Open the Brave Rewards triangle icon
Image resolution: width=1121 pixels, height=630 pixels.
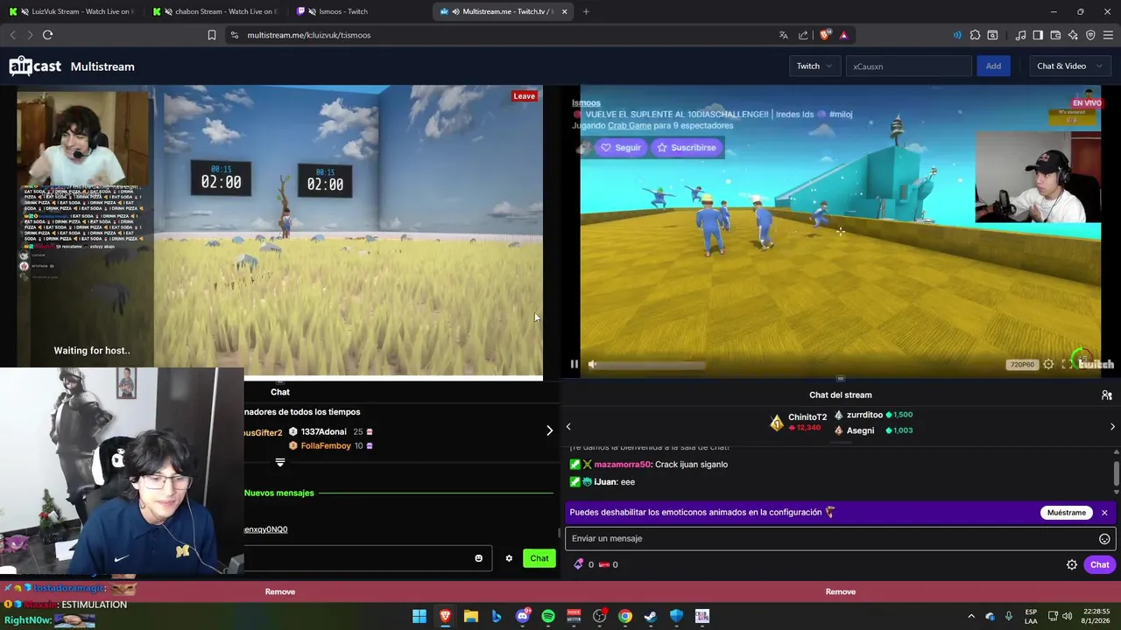pyautogui.click(x=843, y=35)
